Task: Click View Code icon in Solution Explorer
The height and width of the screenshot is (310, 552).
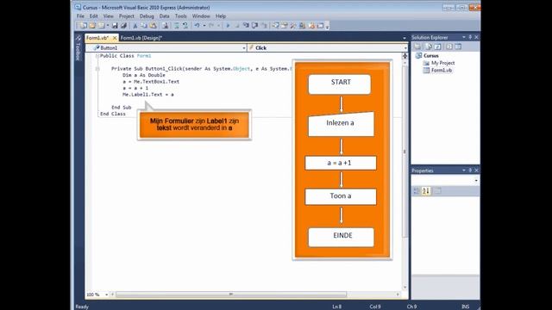Action: pos(449,46)
